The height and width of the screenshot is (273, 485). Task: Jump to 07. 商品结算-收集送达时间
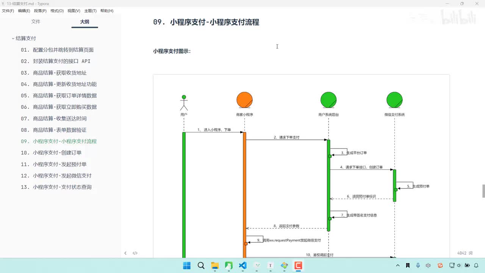[54, 118]
